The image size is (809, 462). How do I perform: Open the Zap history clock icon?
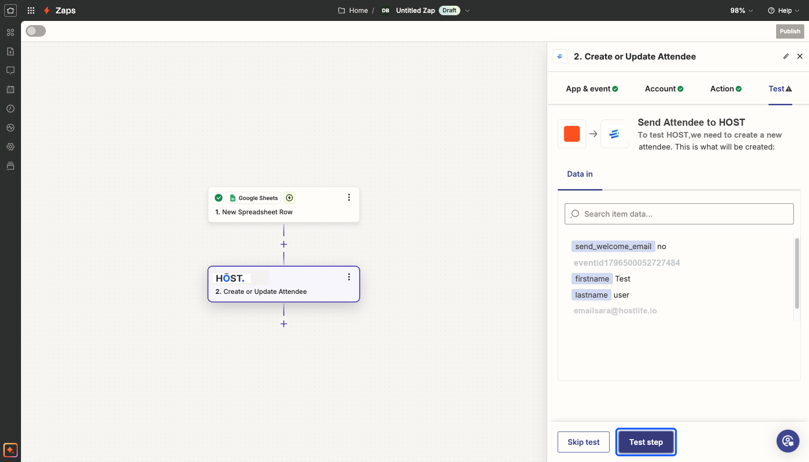pyautogui.click(x=10, y=109)
